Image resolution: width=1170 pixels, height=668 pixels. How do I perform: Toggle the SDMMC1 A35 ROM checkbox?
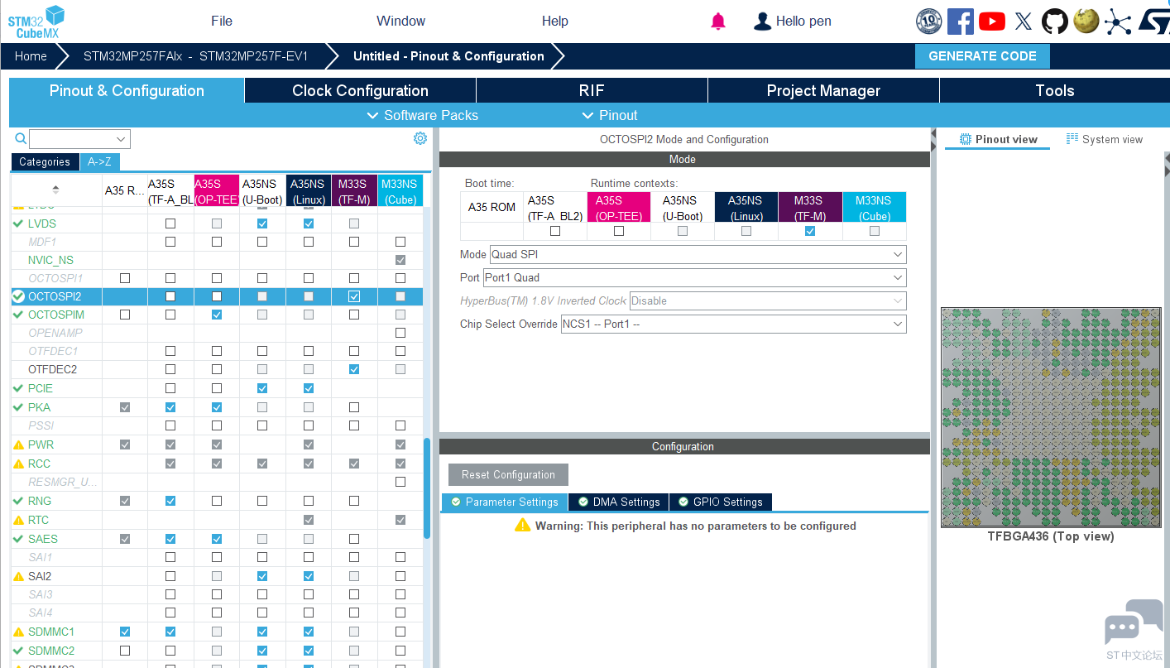[x=125, y=632]
